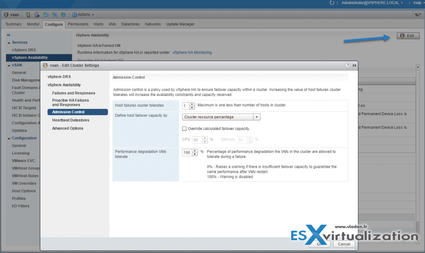Click the Edit Cluster Settings dialog icon
The height and width of the screenshot is (253, 425).
(46, 65)
